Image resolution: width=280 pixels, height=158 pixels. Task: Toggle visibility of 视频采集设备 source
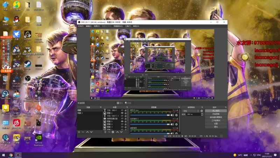(x=122, y=119)
